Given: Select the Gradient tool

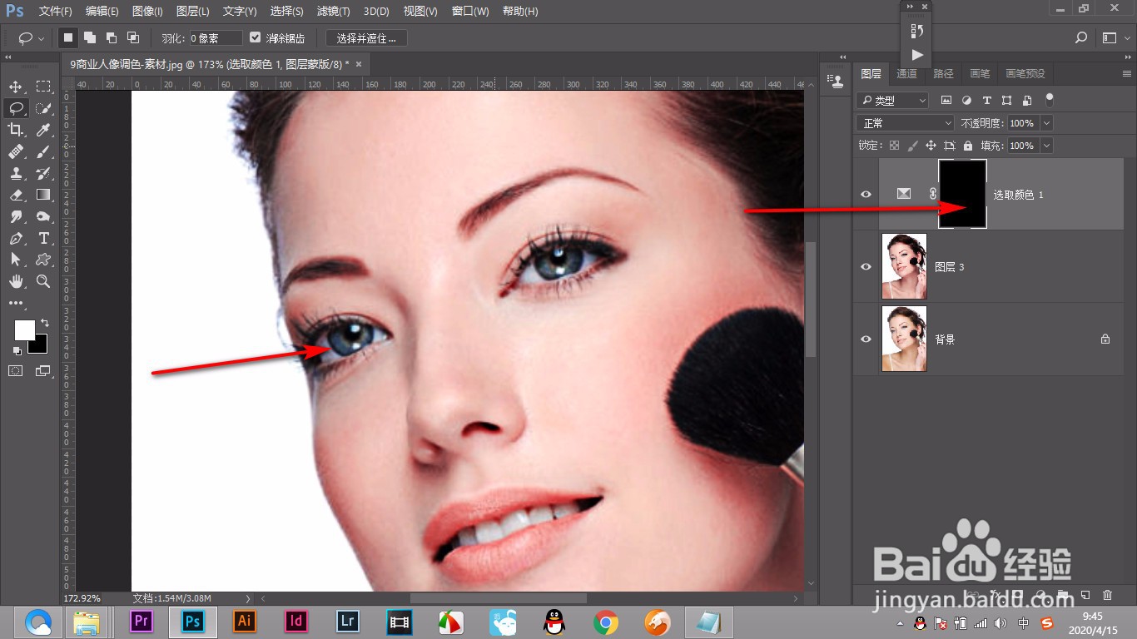Looking at the screenshot, I should point(43,195).
